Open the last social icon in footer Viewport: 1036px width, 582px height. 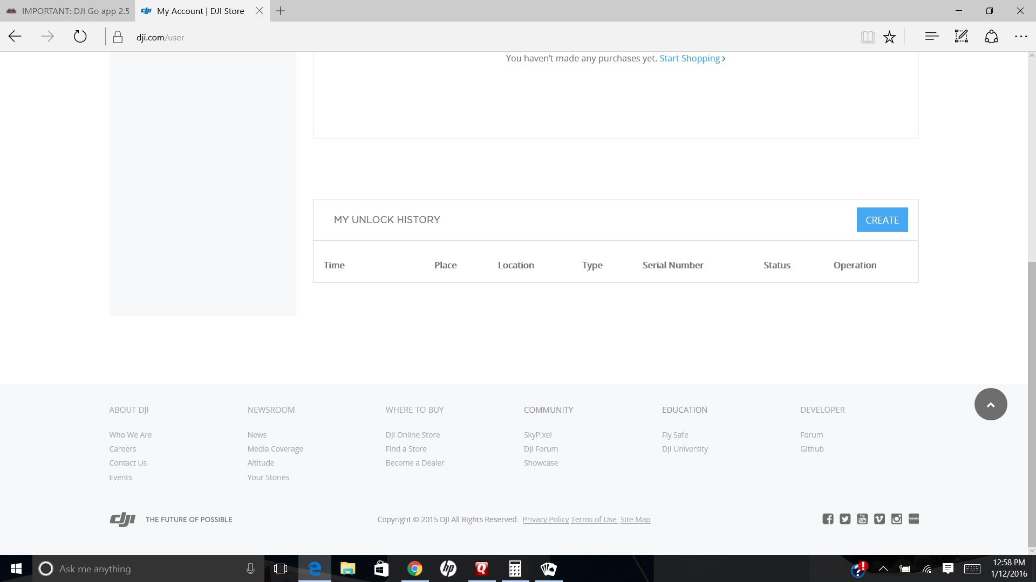[x=914, y=519]
